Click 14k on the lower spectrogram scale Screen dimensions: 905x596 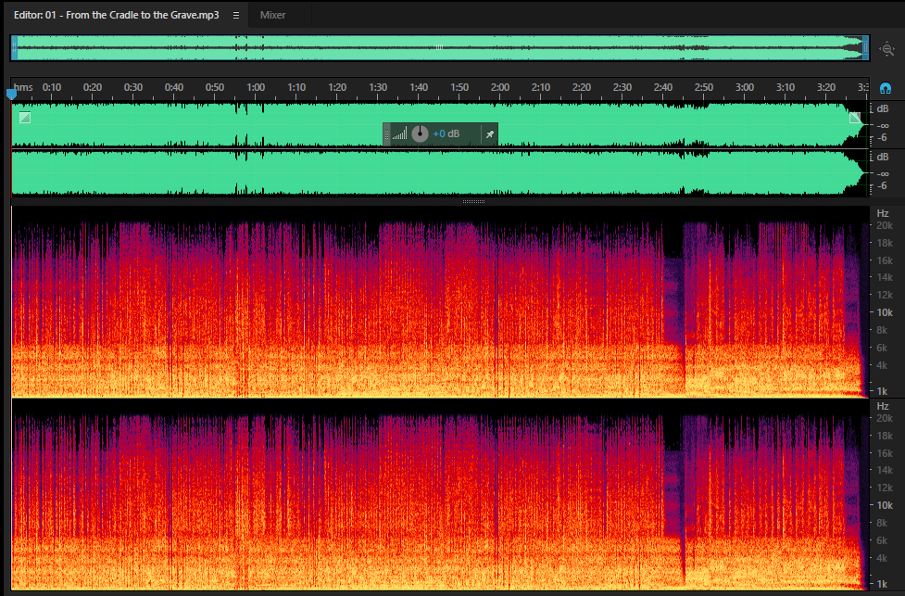[885, 470]
